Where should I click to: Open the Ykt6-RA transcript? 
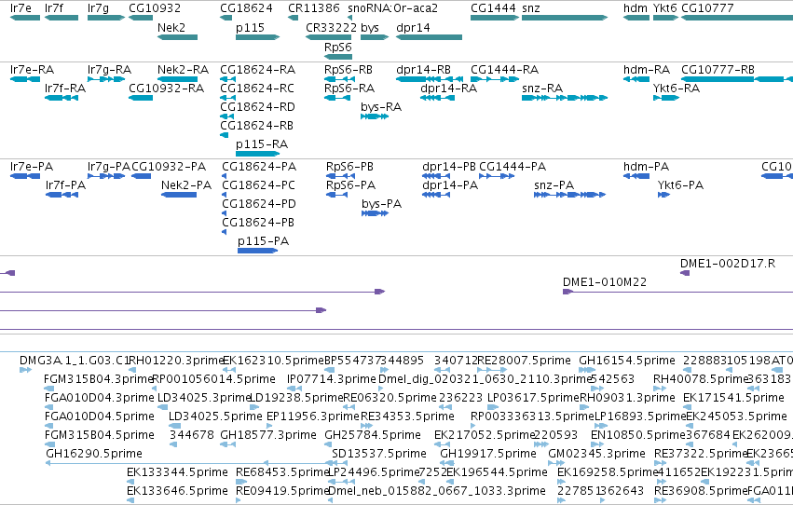(665, 98)
